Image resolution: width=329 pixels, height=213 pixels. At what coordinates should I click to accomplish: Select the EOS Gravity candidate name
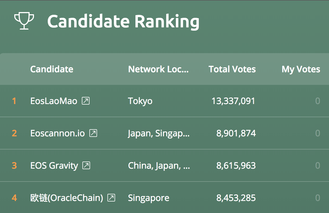54,166
